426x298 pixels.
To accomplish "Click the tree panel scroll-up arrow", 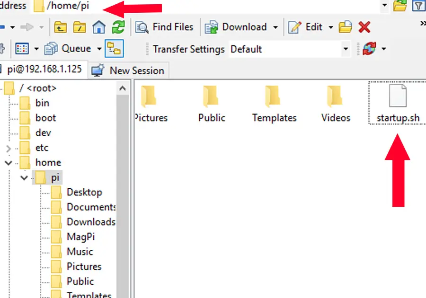I will point(123,88).
